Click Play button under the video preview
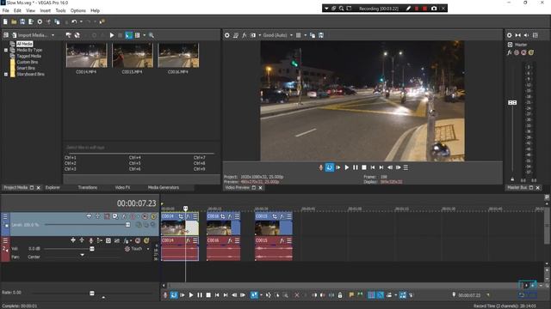The width and height of the screenshot is (551, 309). [x=346, y=167]
